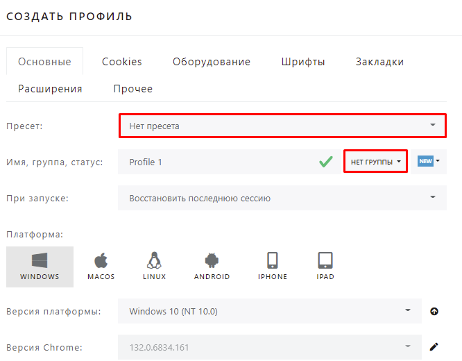Choose the macOS platform icon

[101, 267]
